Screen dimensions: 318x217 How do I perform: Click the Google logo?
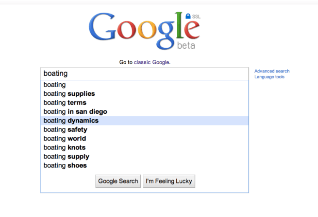[144, 28]
